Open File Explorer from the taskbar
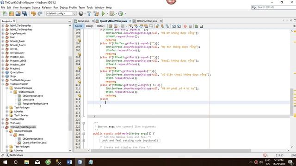This screenshot has width=296, height=166. pos(27,162)
